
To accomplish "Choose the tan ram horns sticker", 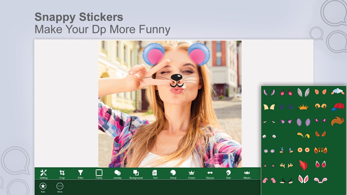I will click(x=321, y=106).
